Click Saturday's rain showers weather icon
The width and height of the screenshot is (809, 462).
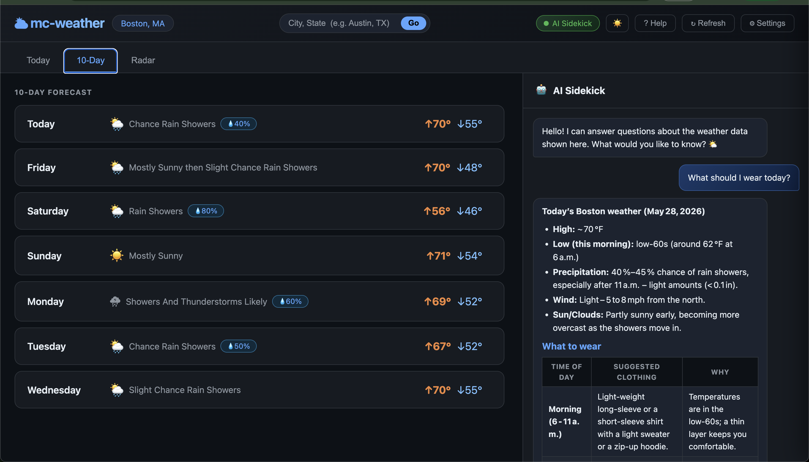click(x=116, y=211)
